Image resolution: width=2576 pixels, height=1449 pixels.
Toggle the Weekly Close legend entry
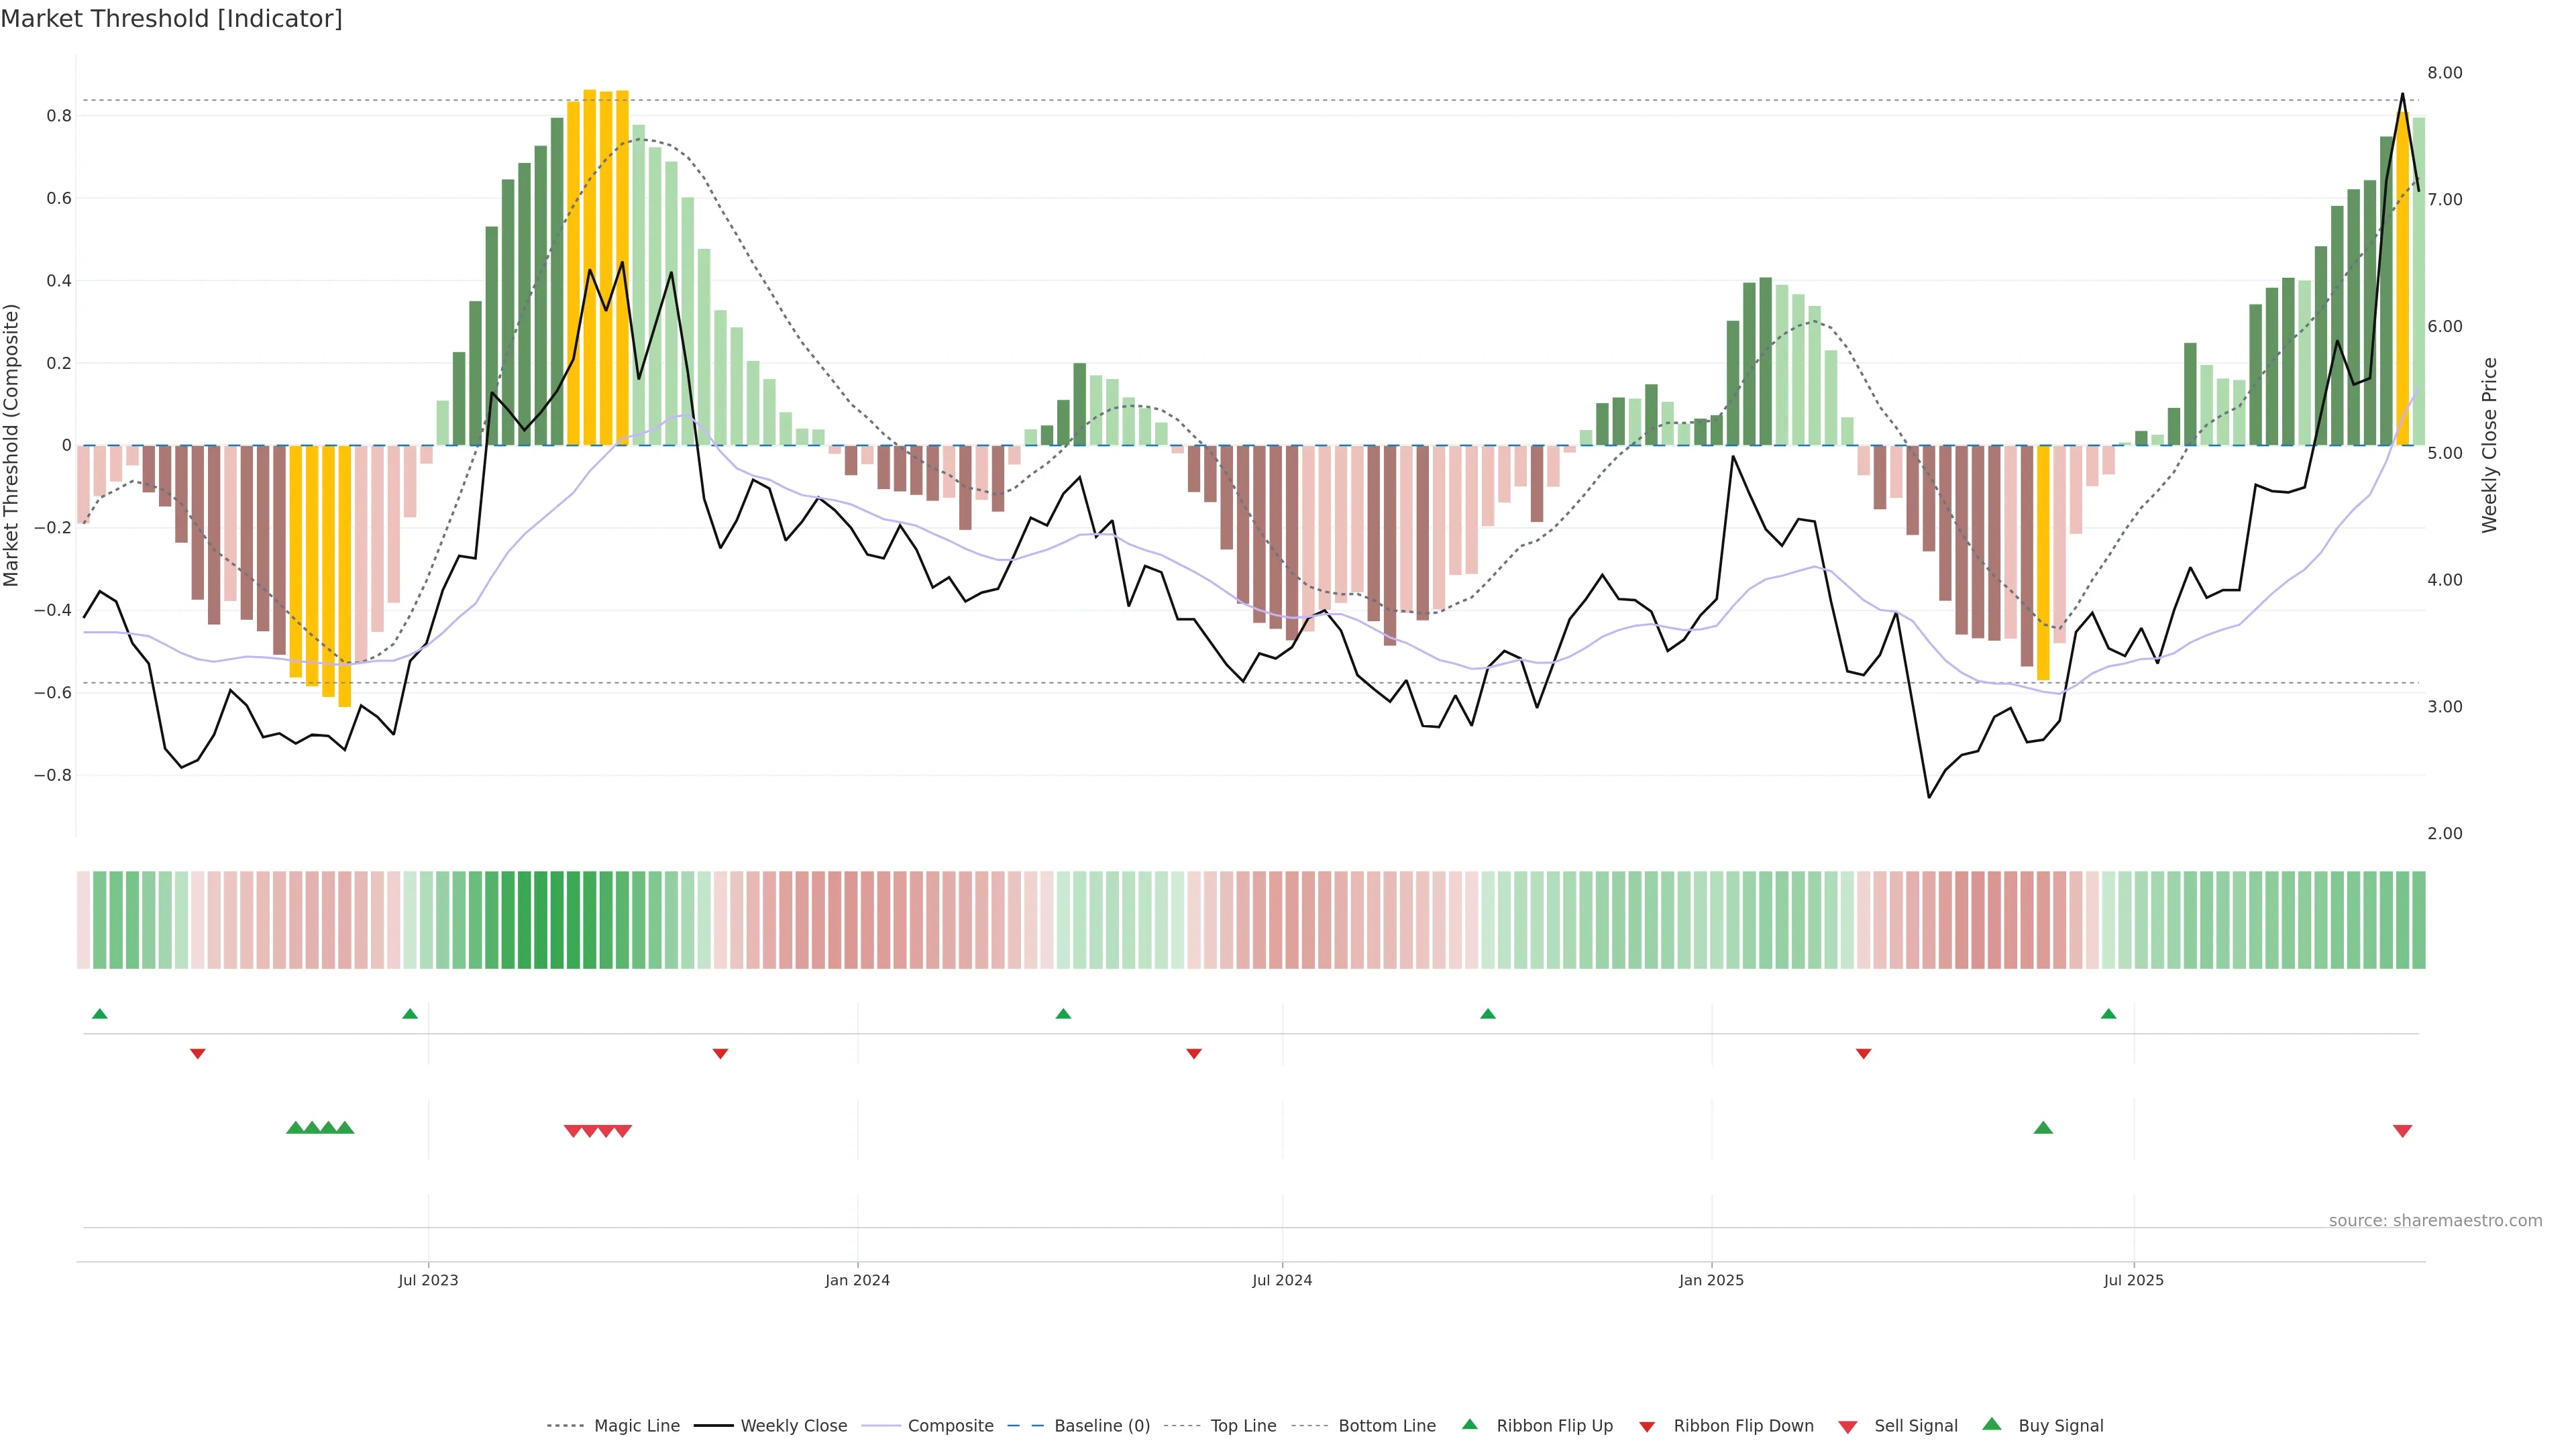(793, 1426)
